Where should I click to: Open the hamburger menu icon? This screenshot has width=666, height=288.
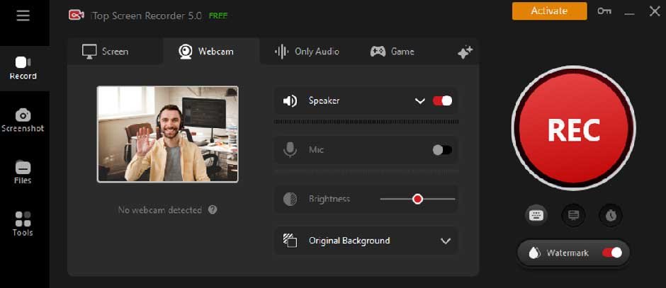point(23,16)
